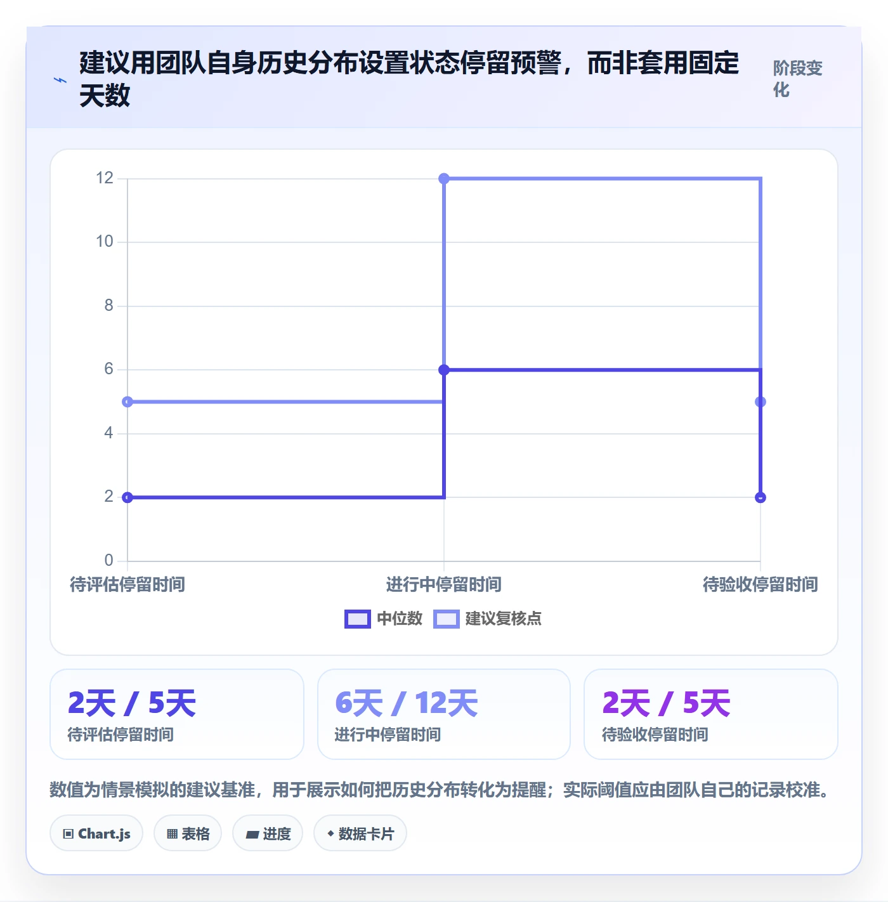Click the median point at 进行中 value 6
Viewport: 888px width, 902px height.
444,370
